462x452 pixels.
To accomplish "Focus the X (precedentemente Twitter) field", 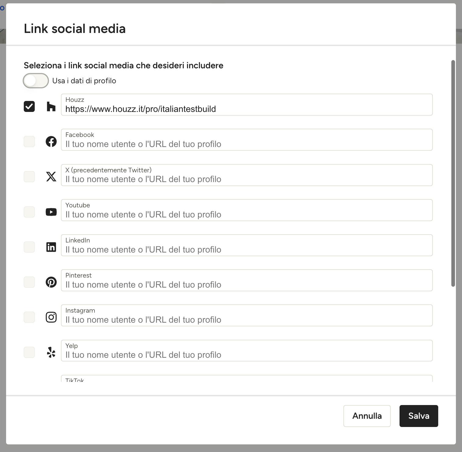I will click(247, 175).
